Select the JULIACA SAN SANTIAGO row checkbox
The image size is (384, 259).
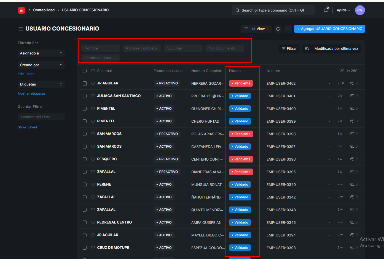coord(85,96)
